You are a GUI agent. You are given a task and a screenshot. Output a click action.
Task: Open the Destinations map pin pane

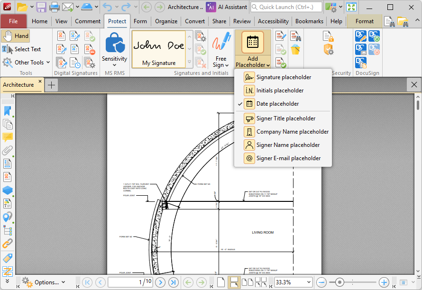coord(8,217)
